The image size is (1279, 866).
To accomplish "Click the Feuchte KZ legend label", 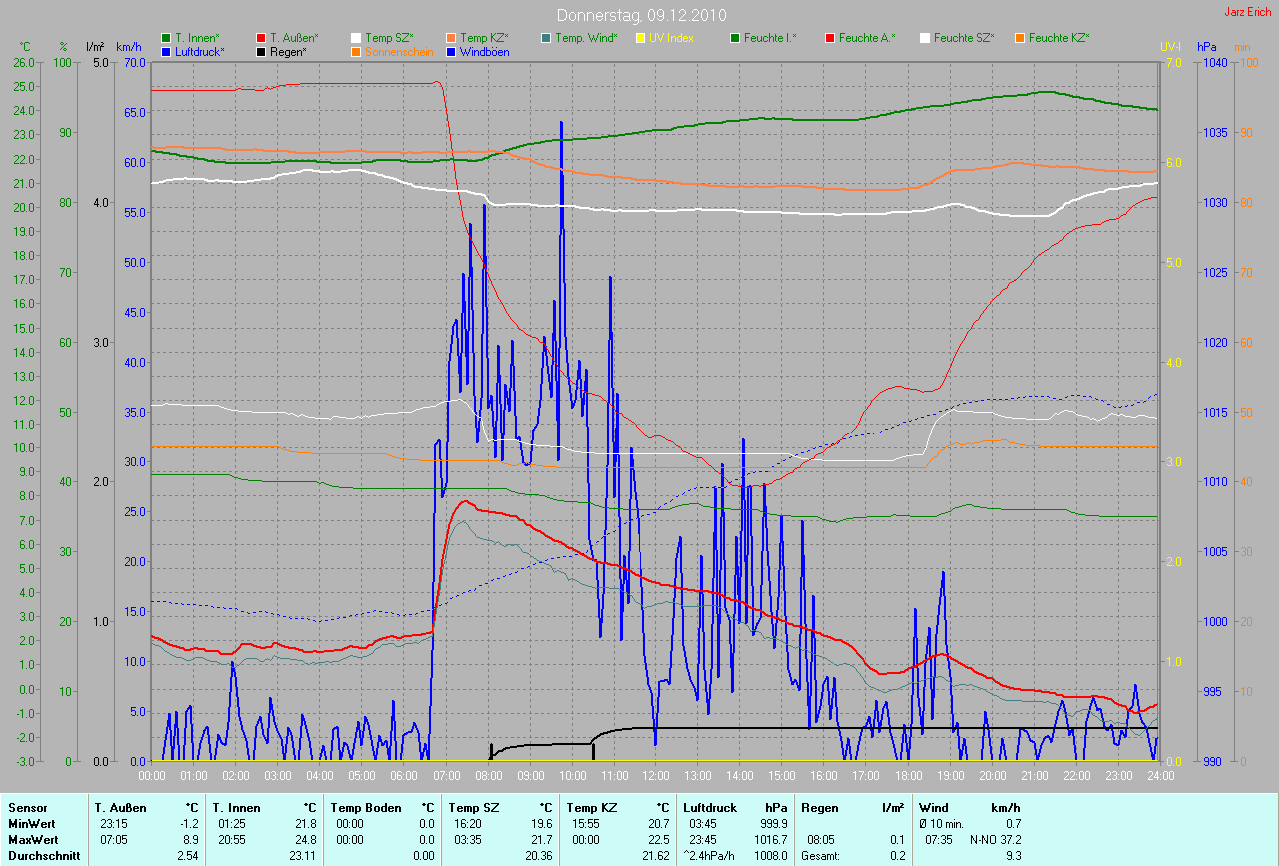I will [x=1058, y=38].
